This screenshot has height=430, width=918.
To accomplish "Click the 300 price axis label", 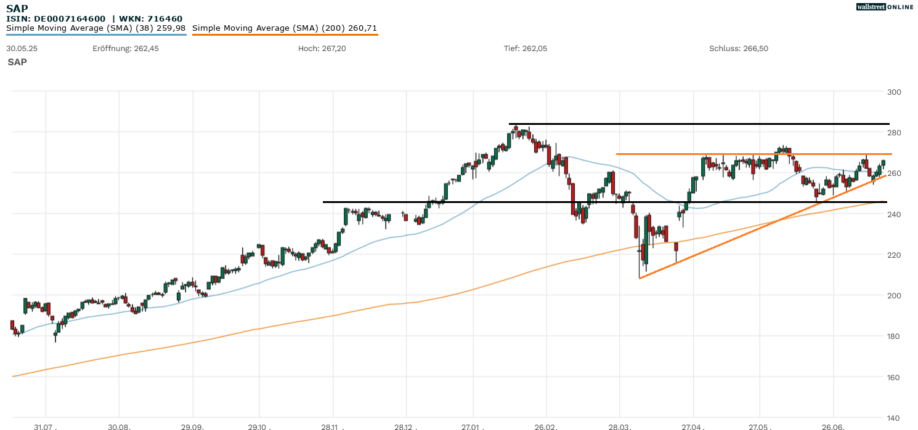I will [x=894, y=92].
